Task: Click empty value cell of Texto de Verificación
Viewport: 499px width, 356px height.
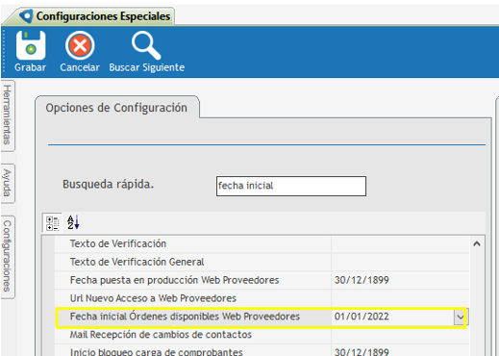Action: [x=400, y=243]
